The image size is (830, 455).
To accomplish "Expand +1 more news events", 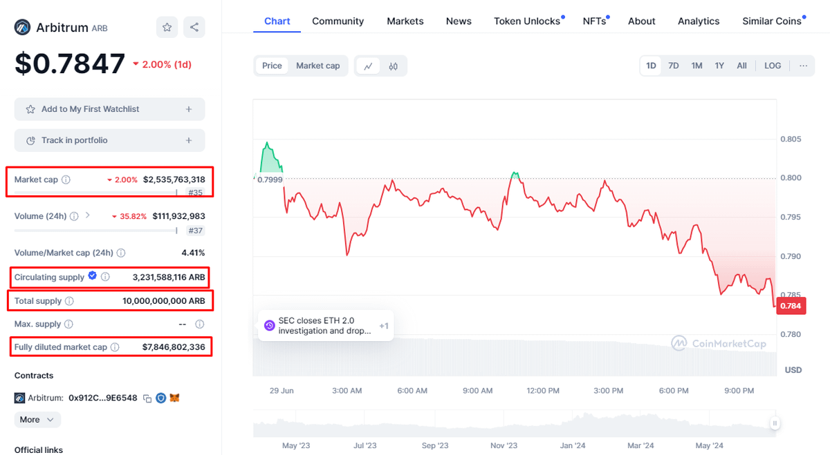I will (384, 326).
